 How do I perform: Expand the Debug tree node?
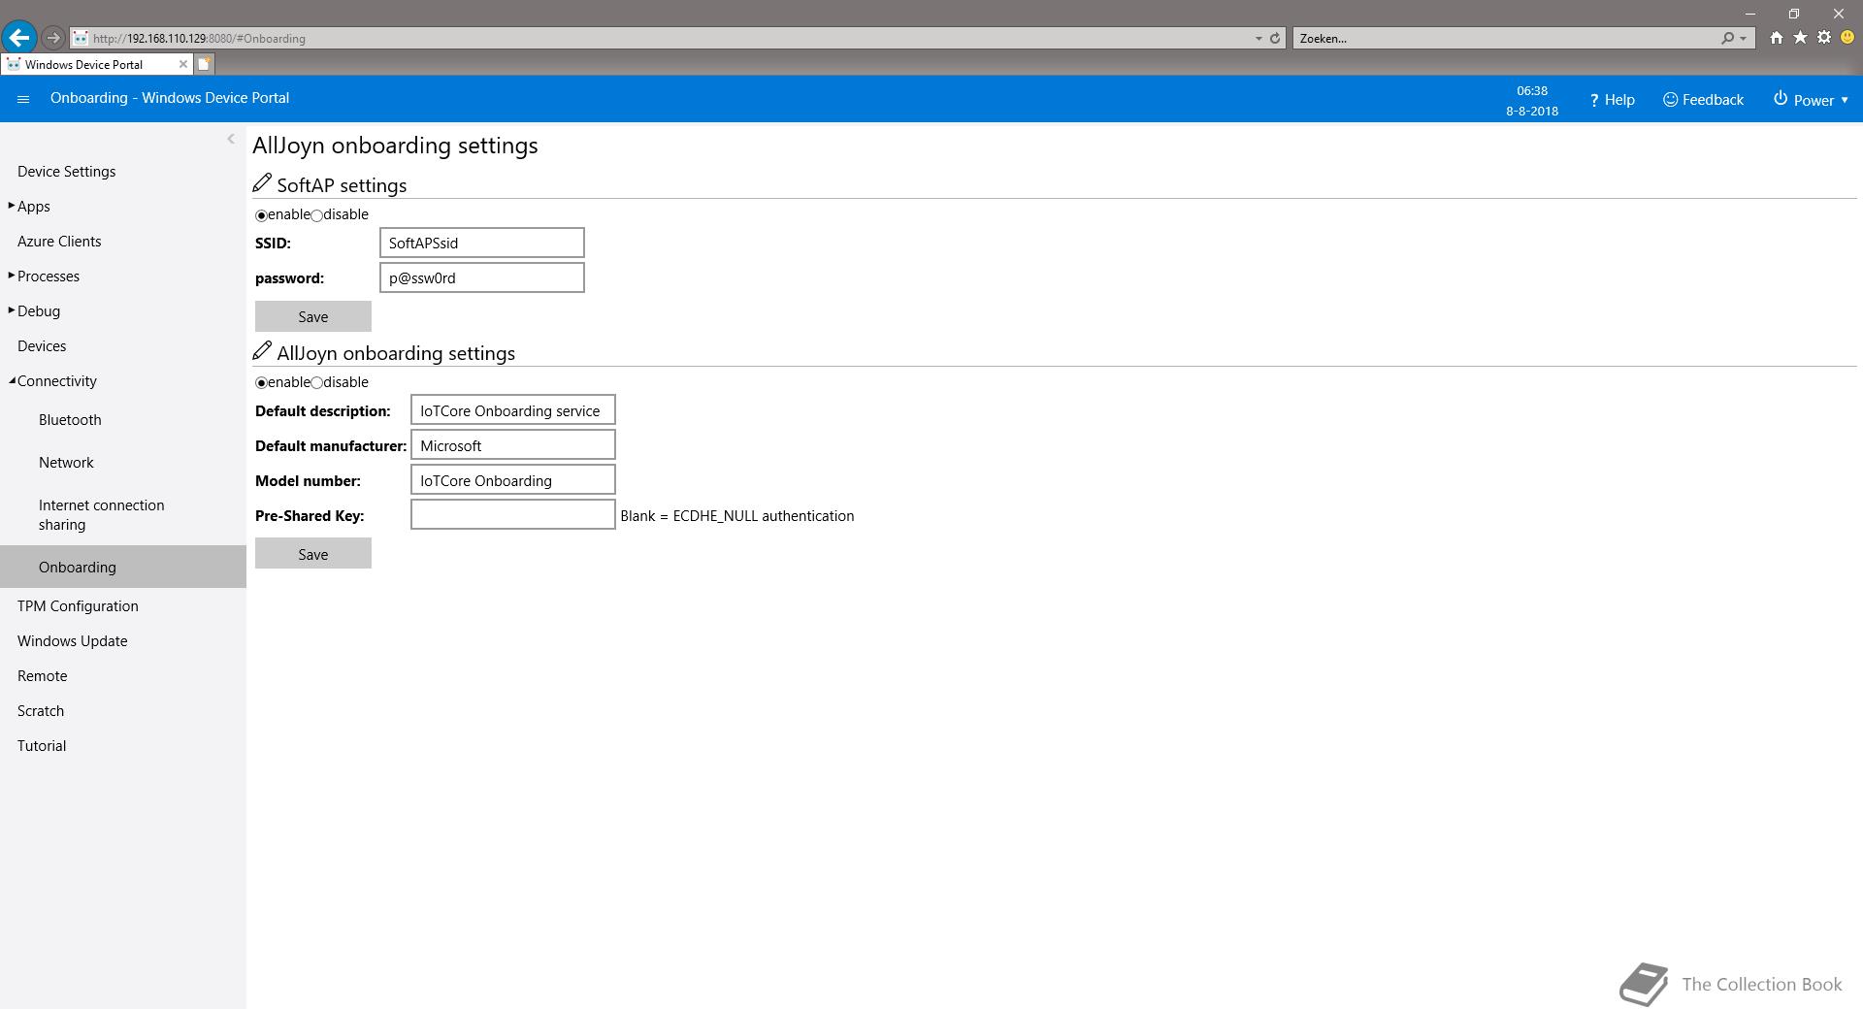point(12,310)
